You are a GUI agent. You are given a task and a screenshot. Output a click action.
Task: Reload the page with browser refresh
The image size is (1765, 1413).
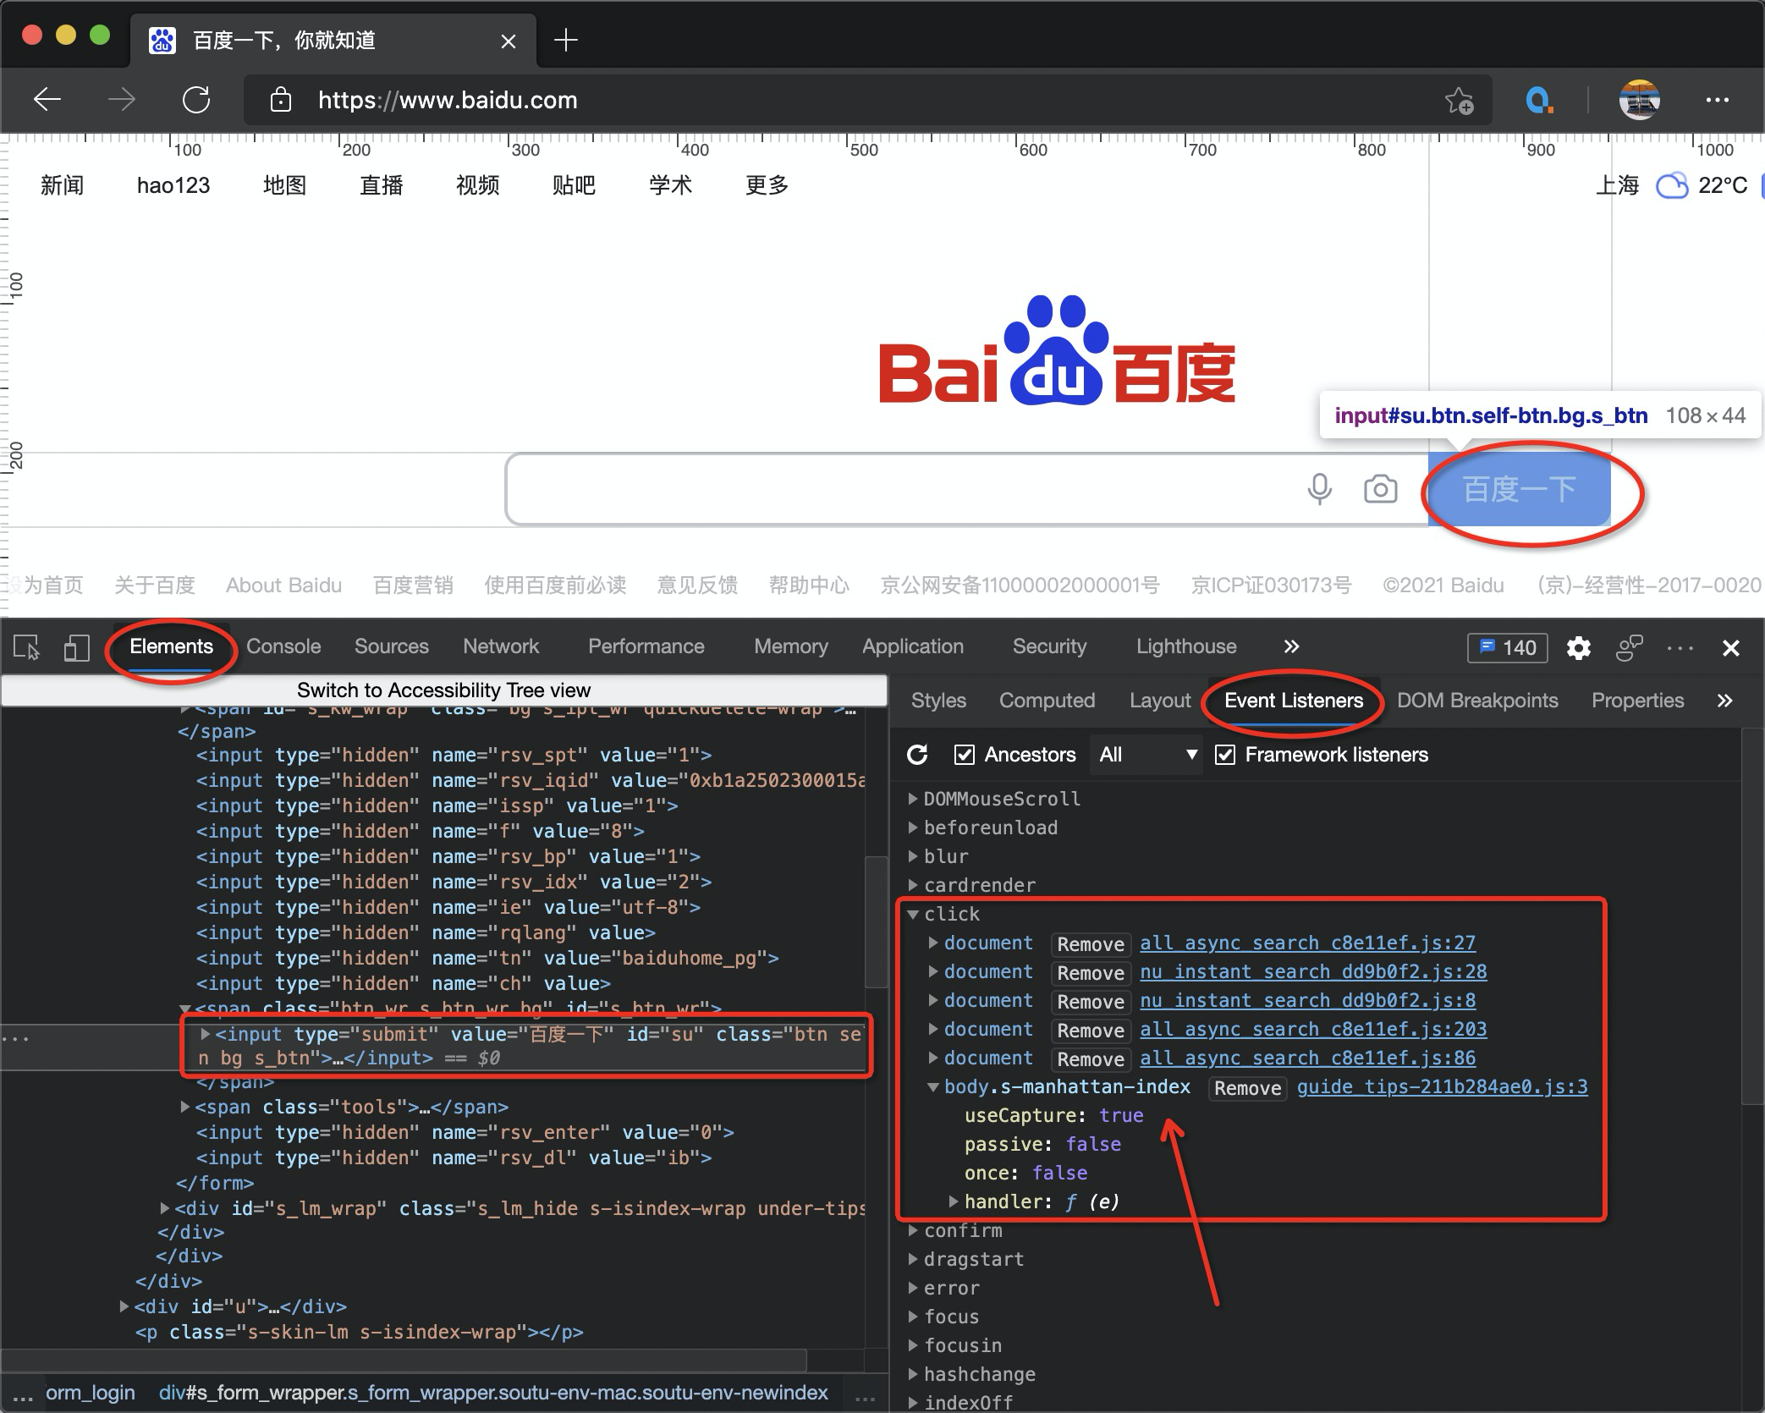click(x=196, y=100)
